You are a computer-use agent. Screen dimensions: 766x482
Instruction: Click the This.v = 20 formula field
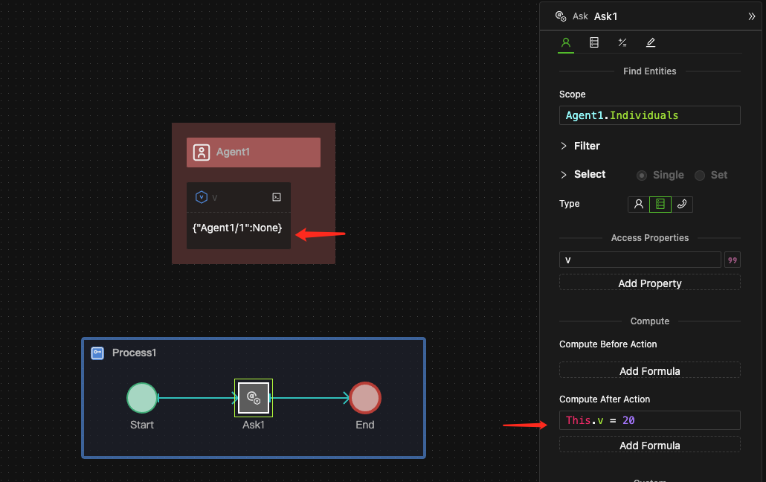click(649, 420)
